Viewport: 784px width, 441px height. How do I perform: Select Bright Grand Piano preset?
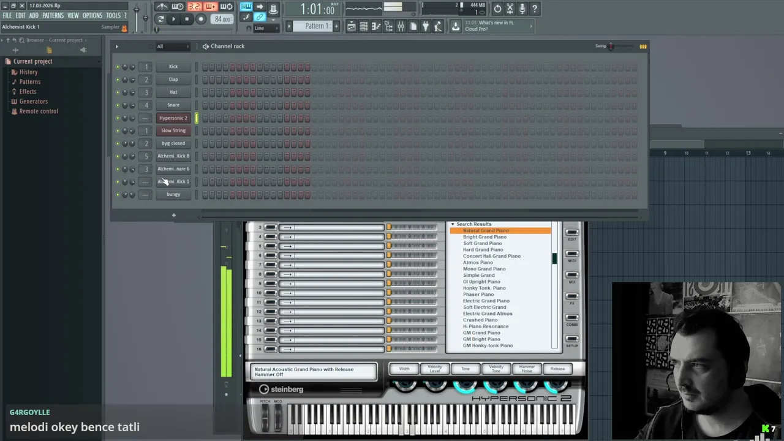(x=484, y=237)
